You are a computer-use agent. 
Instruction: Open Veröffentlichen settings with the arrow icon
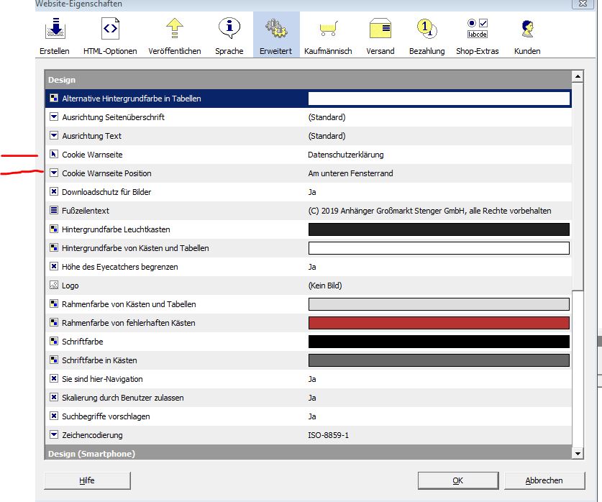175,29
